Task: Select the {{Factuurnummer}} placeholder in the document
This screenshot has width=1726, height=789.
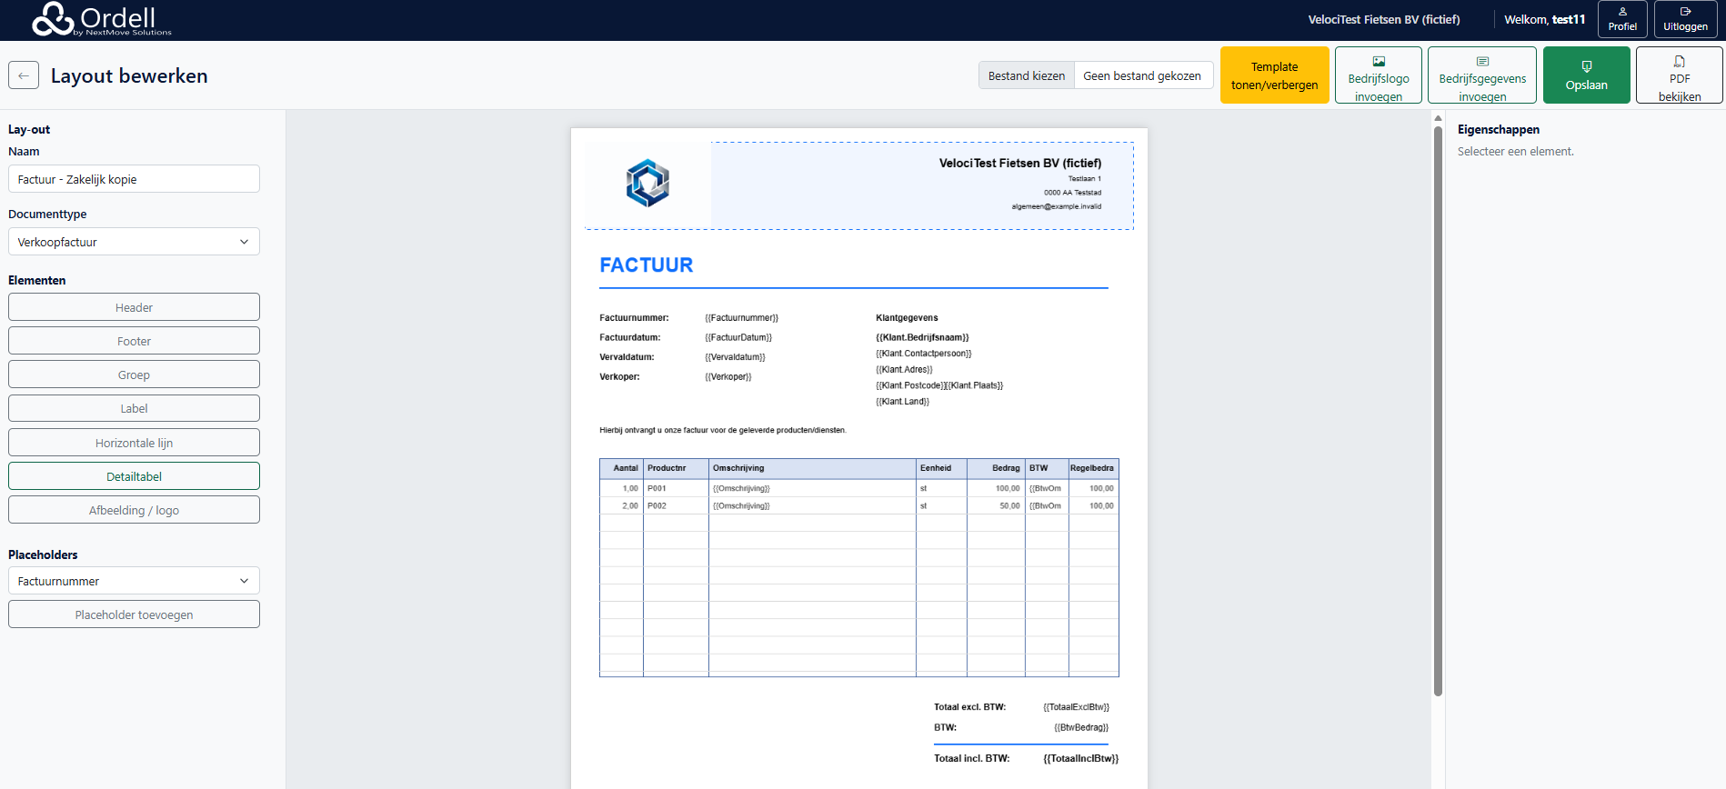Action: click(x=741, y=318)
